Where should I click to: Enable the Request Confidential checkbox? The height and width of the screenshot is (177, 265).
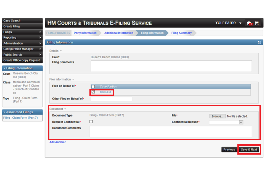click(91, 121)
